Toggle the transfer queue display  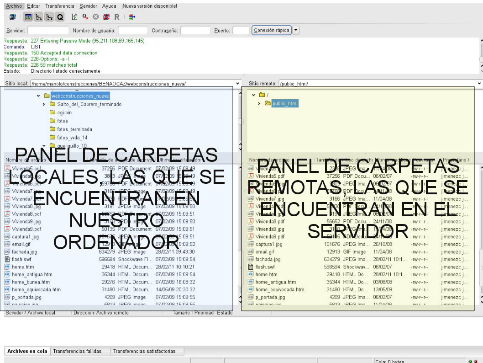click(x=60, y=17)
